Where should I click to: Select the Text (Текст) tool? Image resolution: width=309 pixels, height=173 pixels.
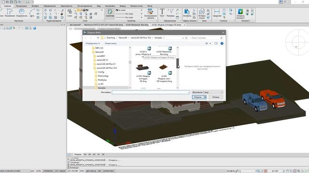(162, 13)
